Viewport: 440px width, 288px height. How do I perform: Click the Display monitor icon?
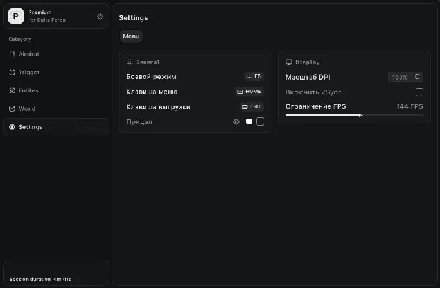(289, 62)
